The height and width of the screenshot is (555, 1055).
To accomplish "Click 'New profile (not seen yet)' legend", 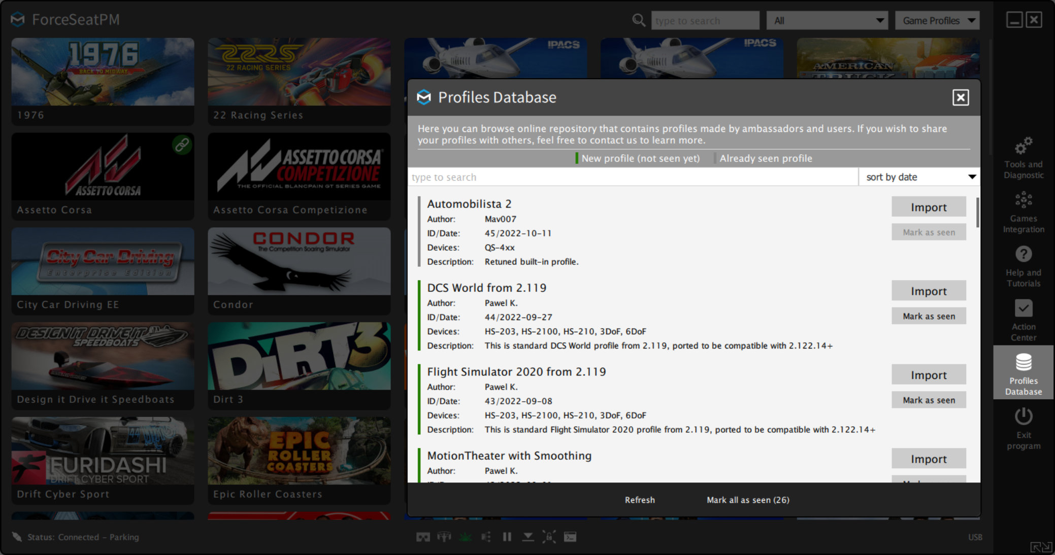I will pos(640,158).
